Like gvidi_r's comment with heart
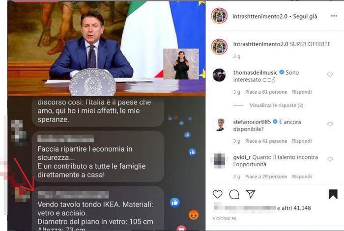Screen dimensions: 344x231 click(330, 159)
